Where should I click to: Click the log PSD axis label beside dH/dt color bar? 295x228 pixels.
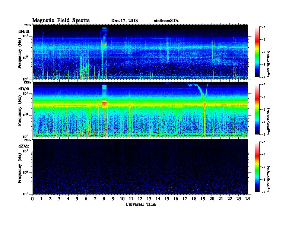click(x=269, y=64)
